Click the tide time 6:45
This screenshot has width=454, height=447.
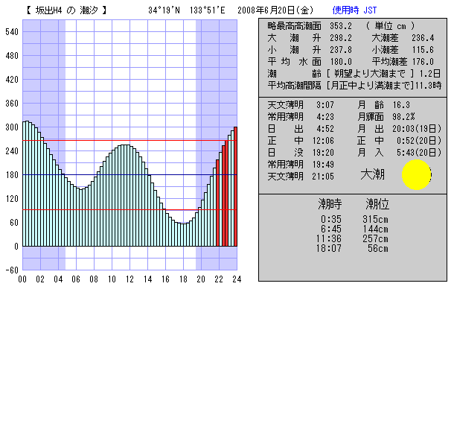tap(331, 229)
